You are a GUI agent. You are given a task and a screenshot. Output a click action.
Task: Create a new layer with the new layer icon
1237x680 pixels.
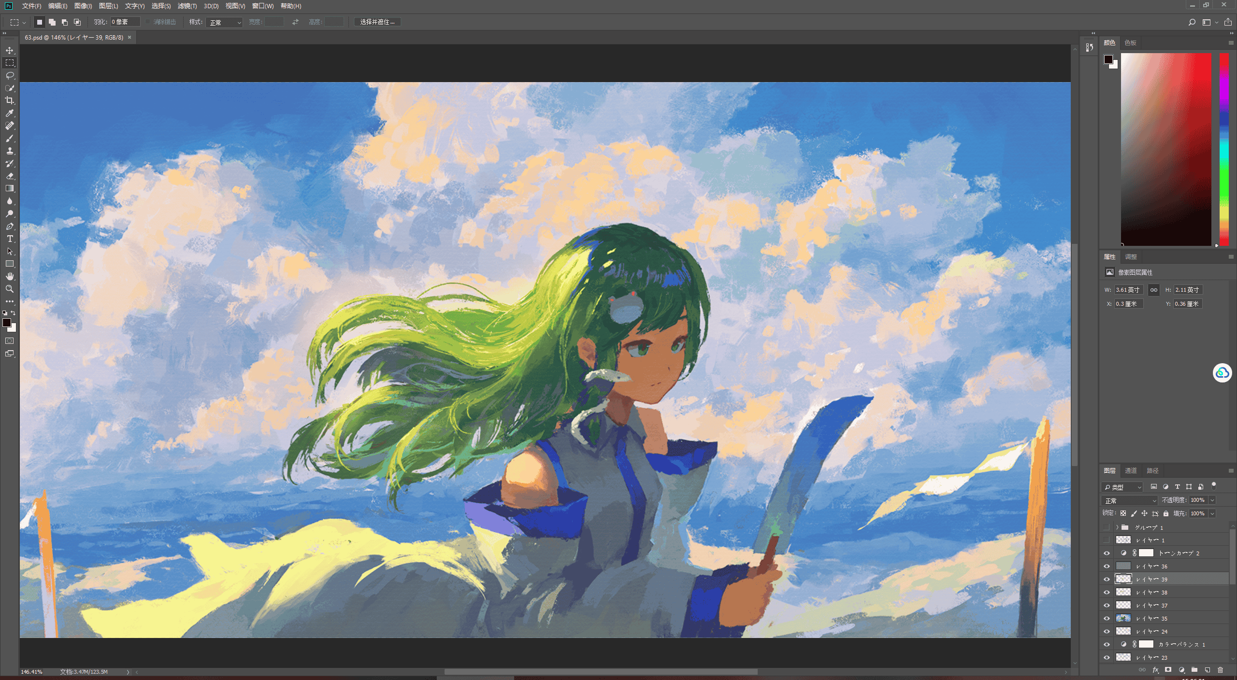pyautogui.click(x=1207, y=670)
